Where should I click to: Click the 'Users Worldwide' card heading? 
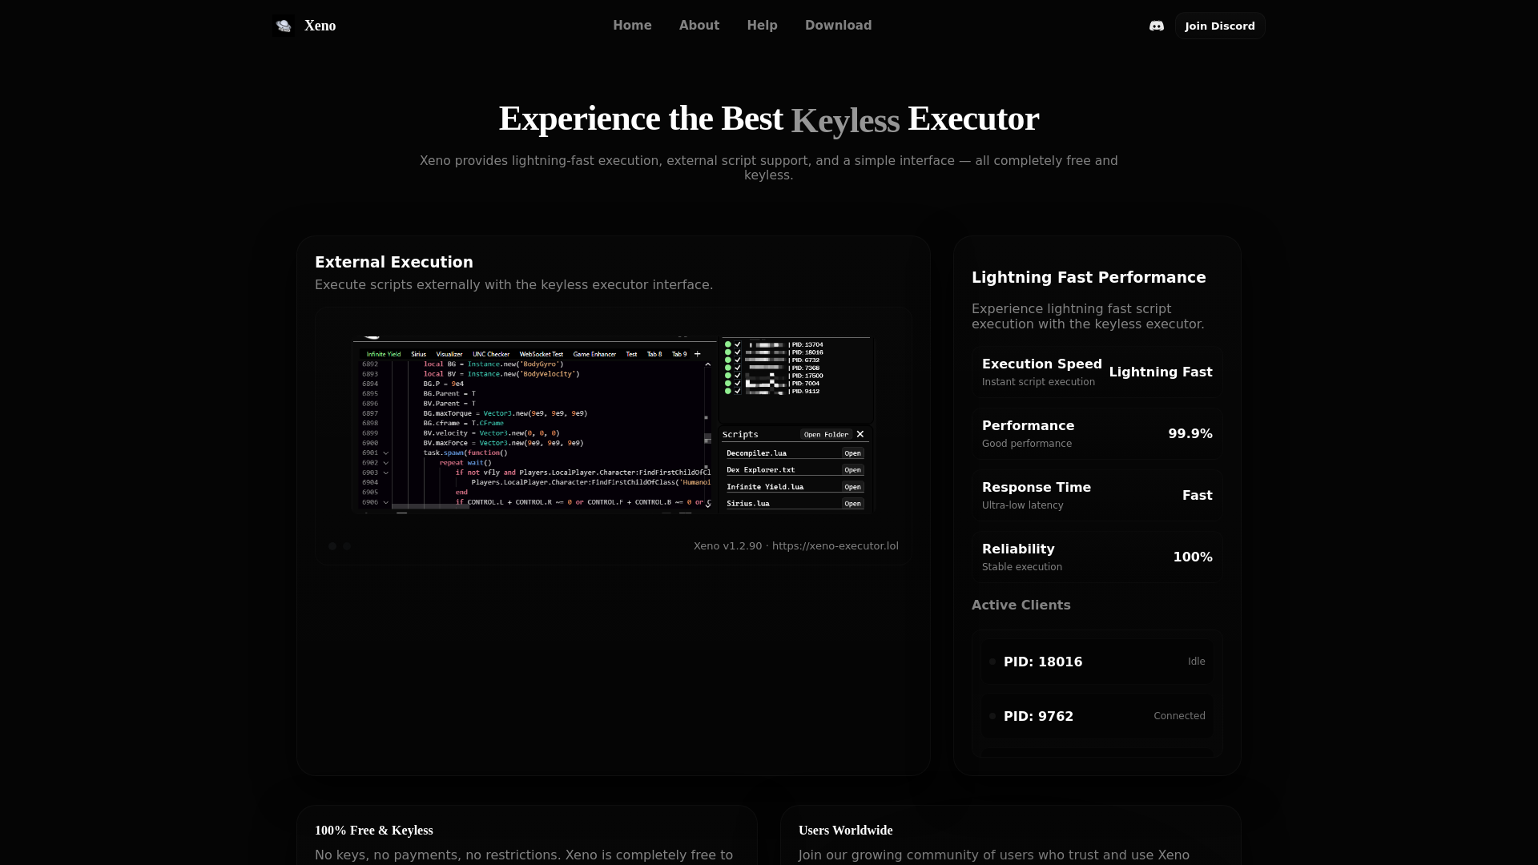pyautogui.click(x=845, y=831)
